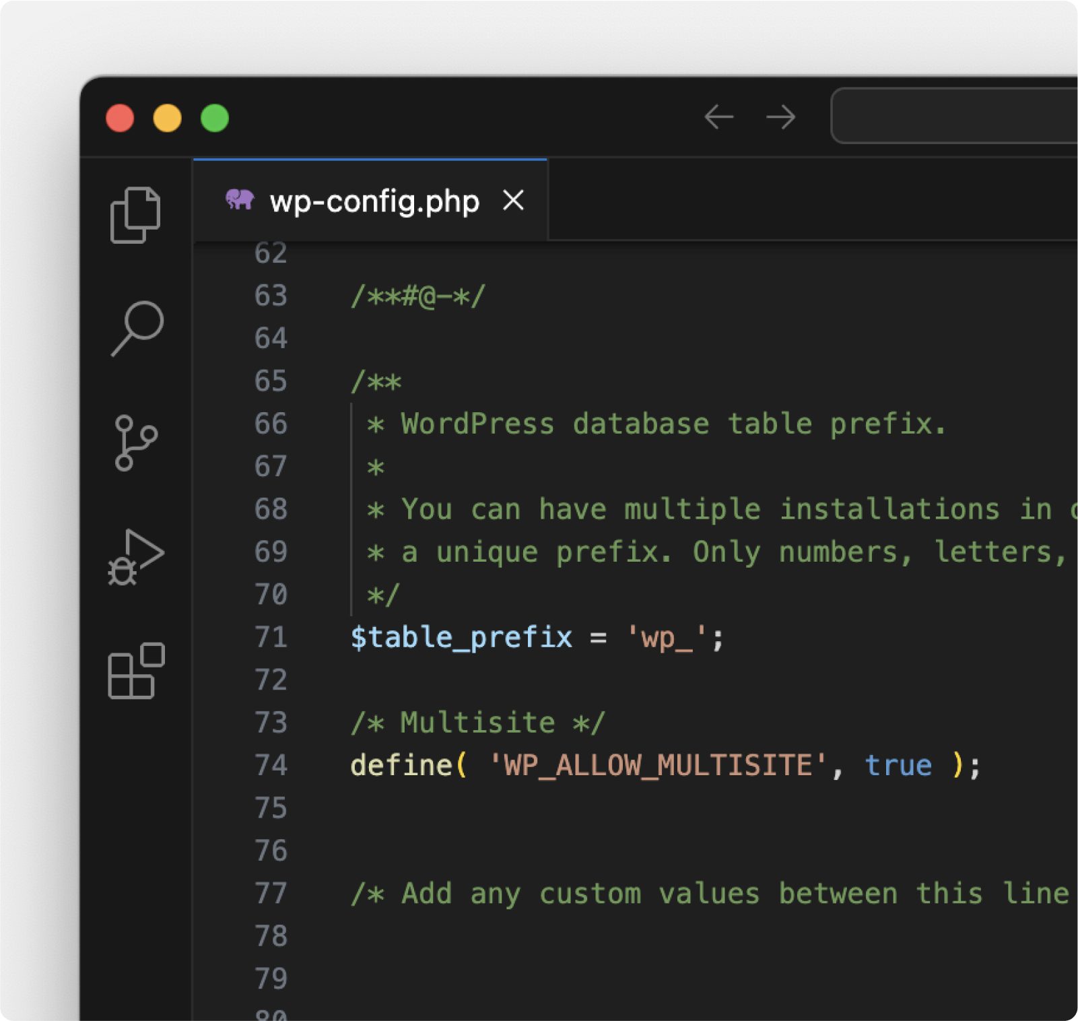Click line number 71 in gutter

(271, 637)
